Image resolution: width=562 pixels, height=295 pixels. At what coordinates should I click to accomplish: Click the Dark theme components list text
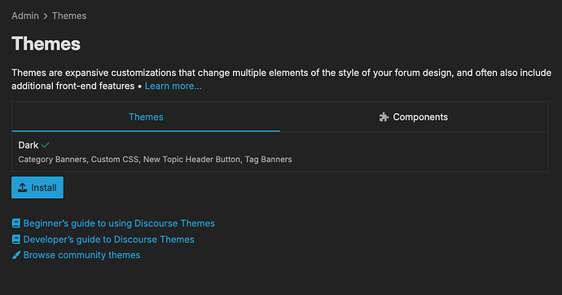coord(156,160)
